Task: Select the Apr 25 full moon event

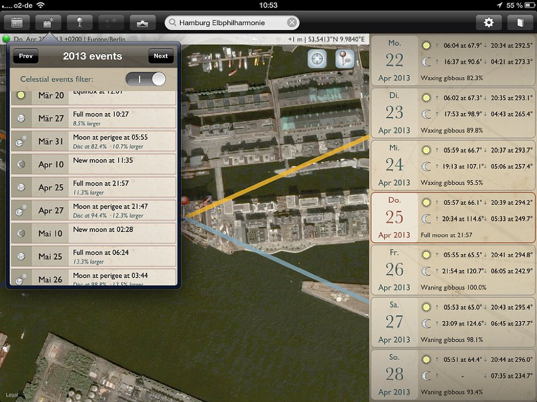Action: [93, 187]
